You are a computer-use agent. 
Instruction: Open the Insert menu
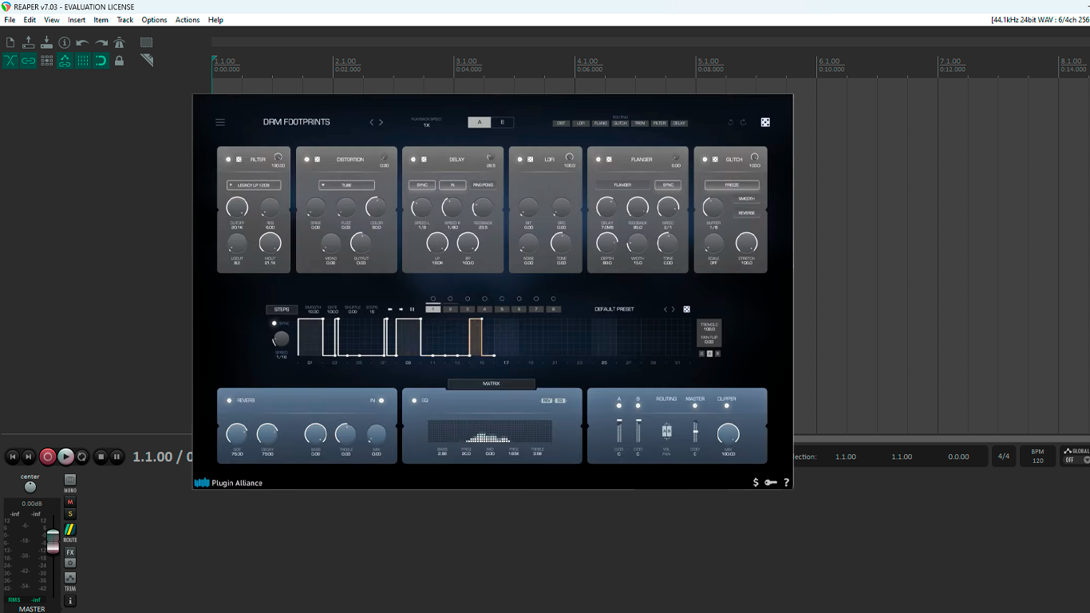click(77, 20)
